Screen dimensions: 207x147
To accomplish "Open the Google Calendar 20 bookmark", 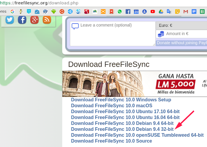I will 136,12.
